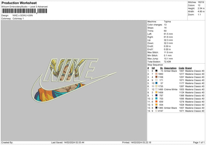The height and width of the screenshot is (145, 206).
Task: Pick the blue swatch in stop row 5
Action: [x=156, y=83]
